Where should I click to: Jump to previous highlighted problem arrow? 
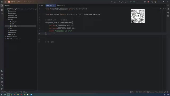coord(164,9)
